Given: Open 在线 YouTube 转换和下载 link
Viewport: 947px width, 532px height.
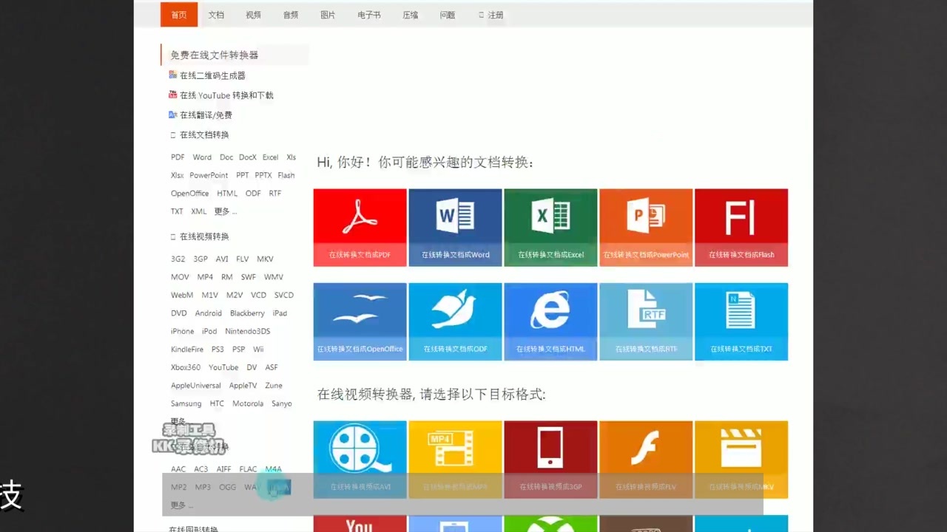Looking at the screenshot, I should click(226, 95).
